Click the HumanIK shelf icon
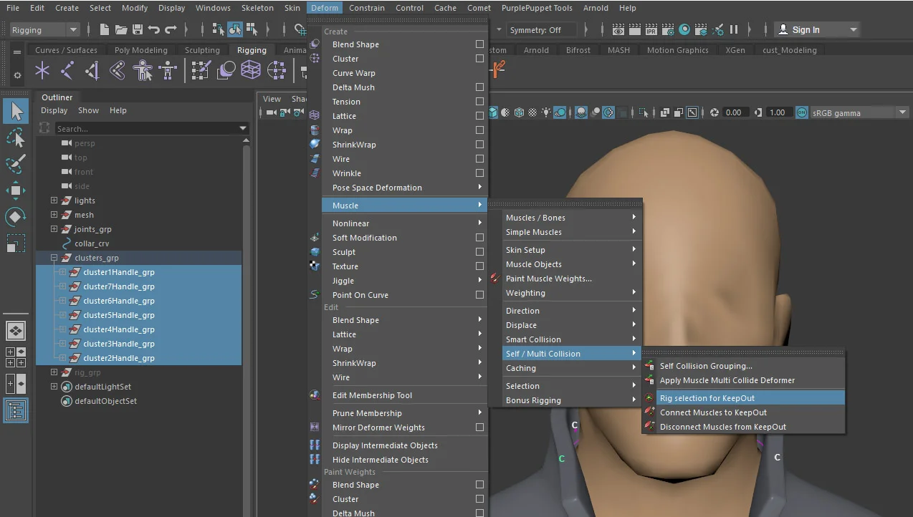 point(168,70)
